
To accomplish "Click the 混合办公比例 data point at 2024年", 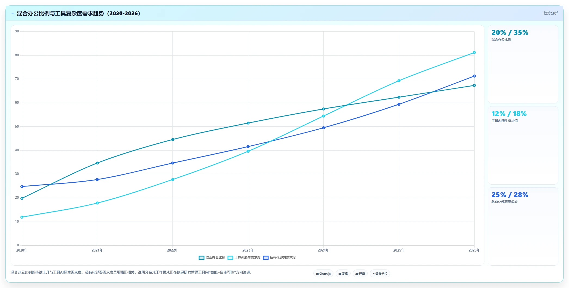I will click(323, 109).
